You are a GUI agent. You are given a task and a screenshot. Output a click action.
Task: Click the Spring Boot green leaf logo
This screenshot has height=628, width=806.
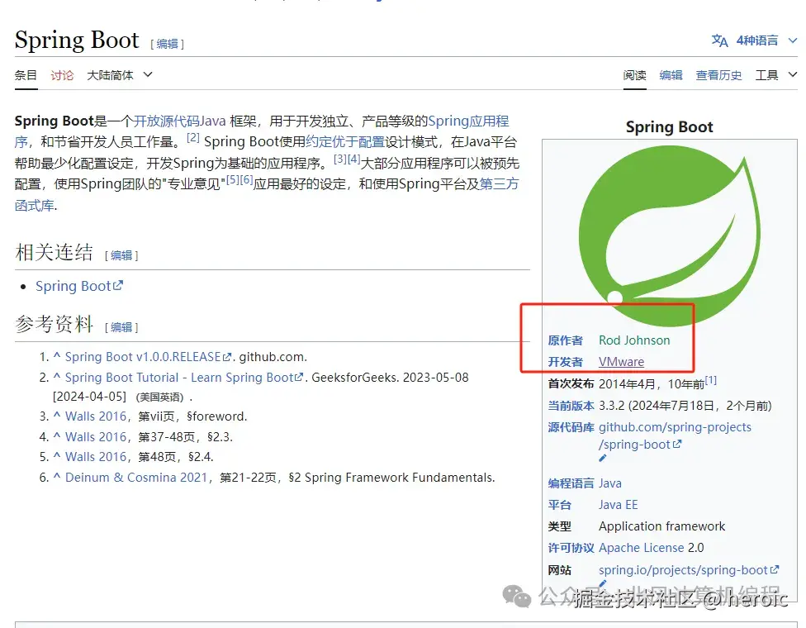point(670,235)
